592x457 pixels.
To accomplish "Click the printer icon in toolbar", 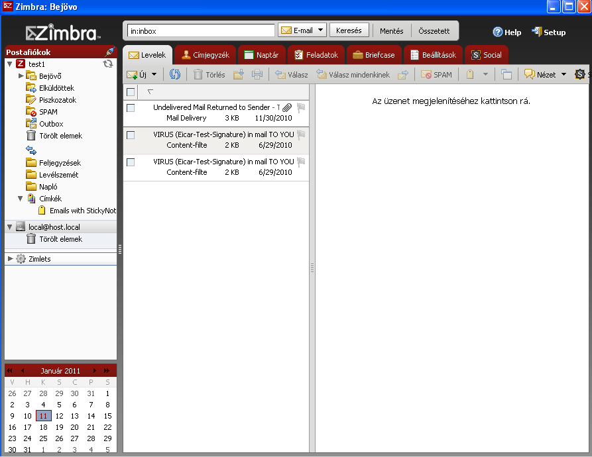I will click(257, 74).
